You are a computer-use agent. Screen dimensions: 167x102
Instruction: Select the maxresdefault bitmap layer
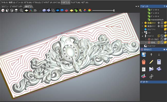point(156,20)
